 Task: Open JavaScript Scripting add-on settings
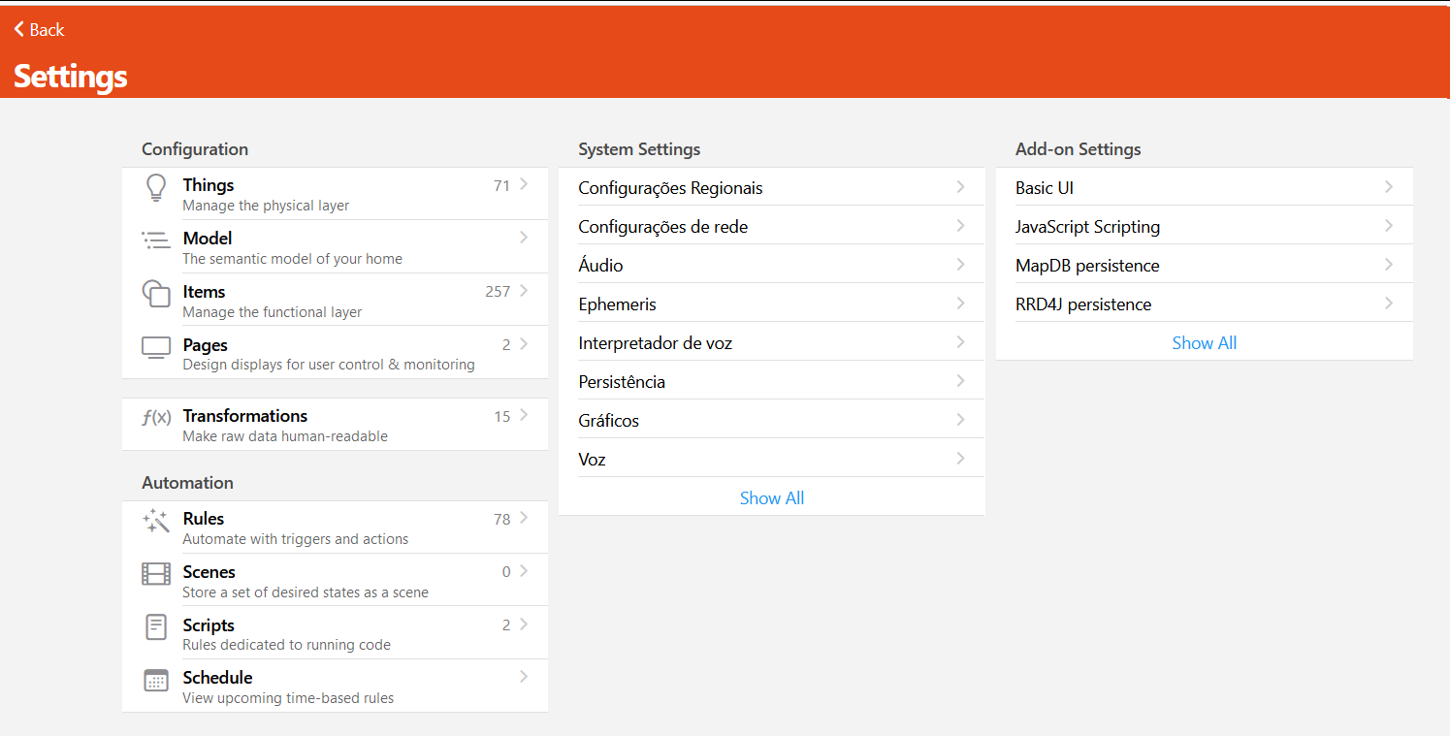[x=1087, y=227]
